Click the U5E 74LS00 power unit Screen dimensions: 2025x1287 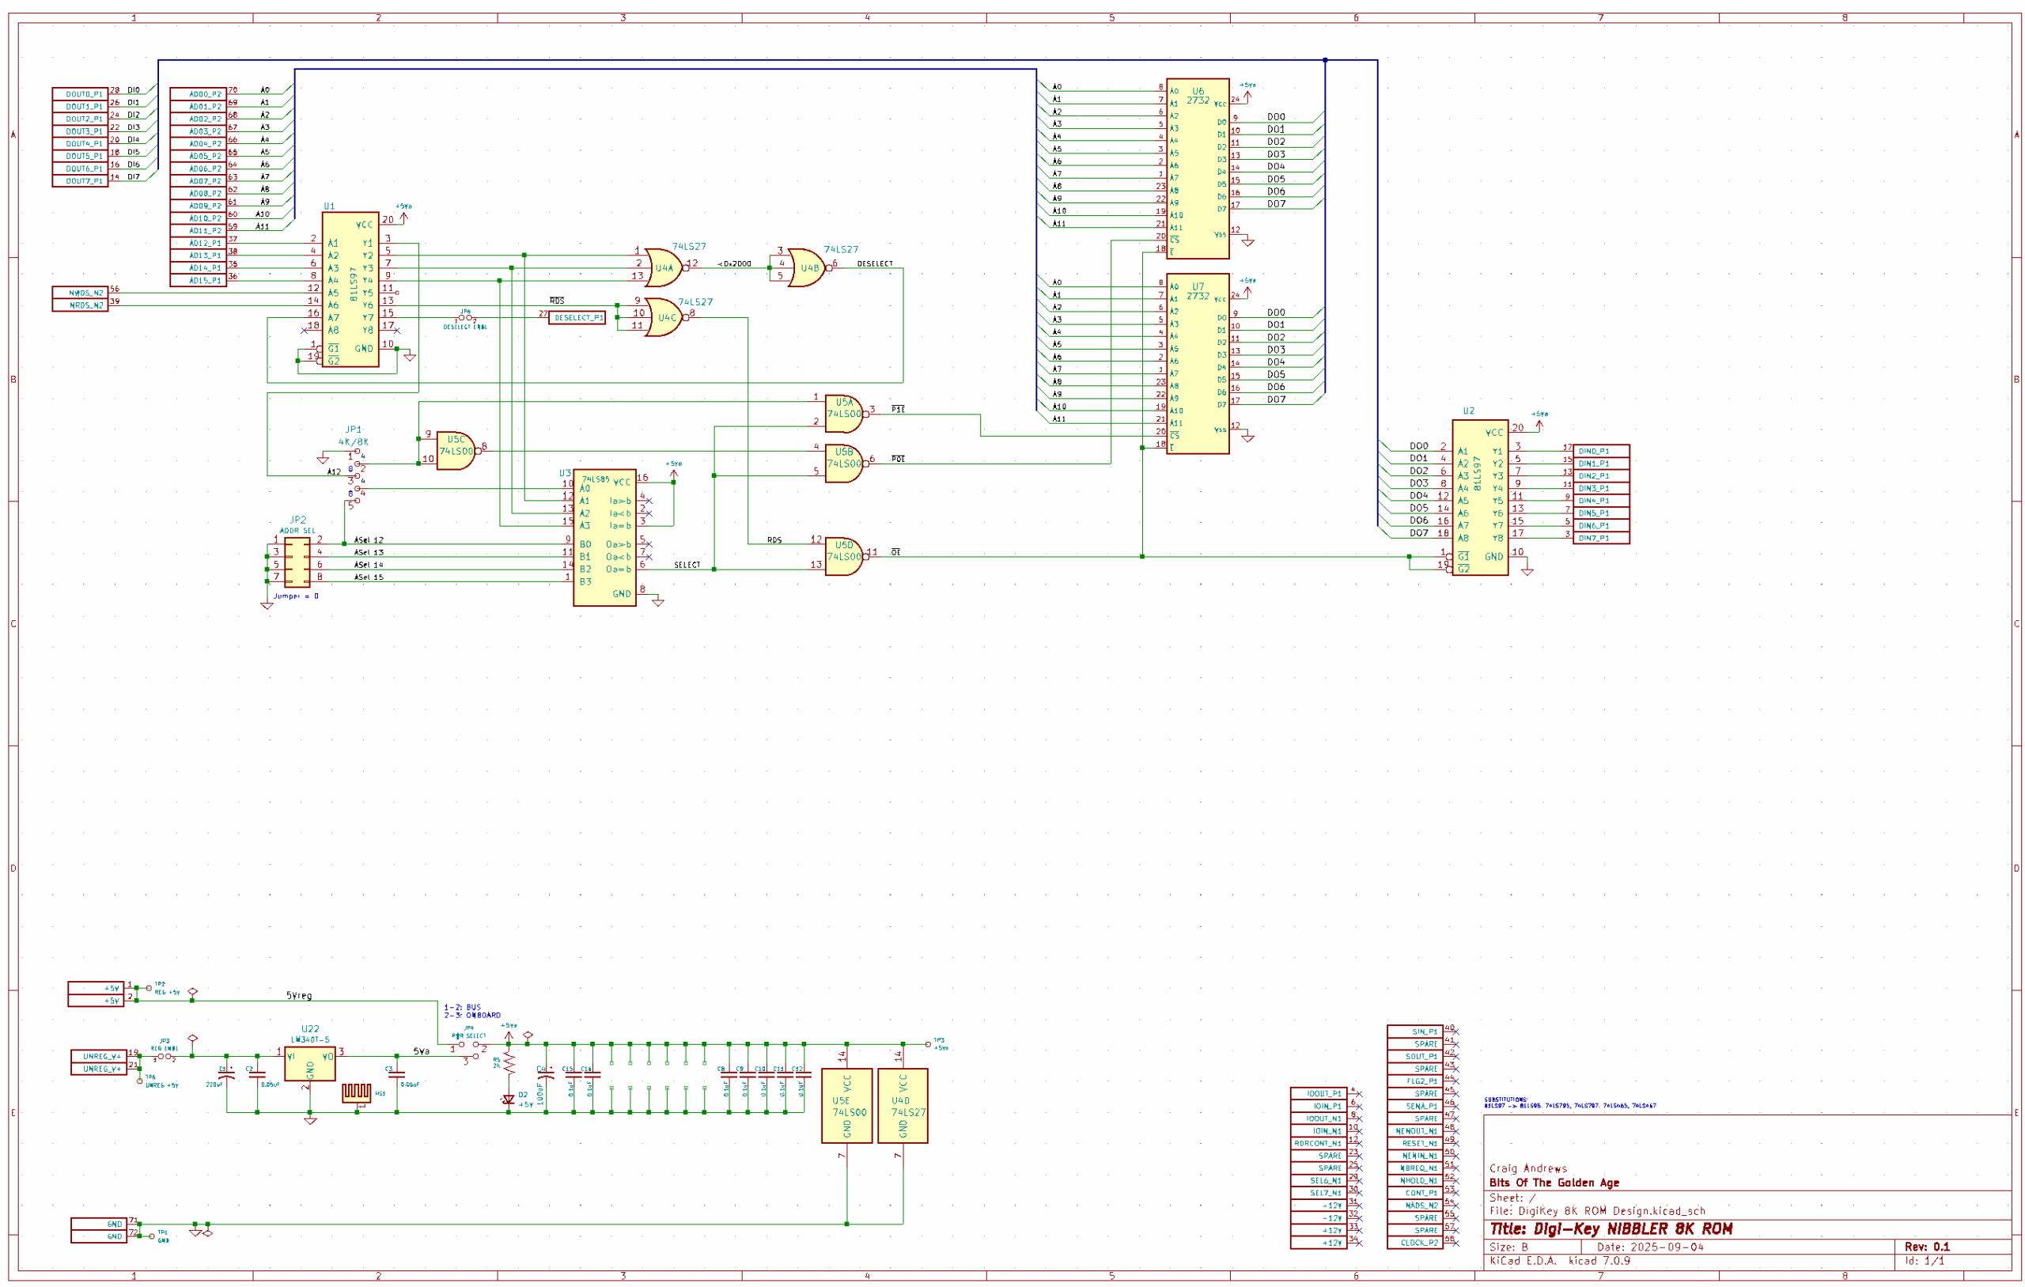(846, 1105)
